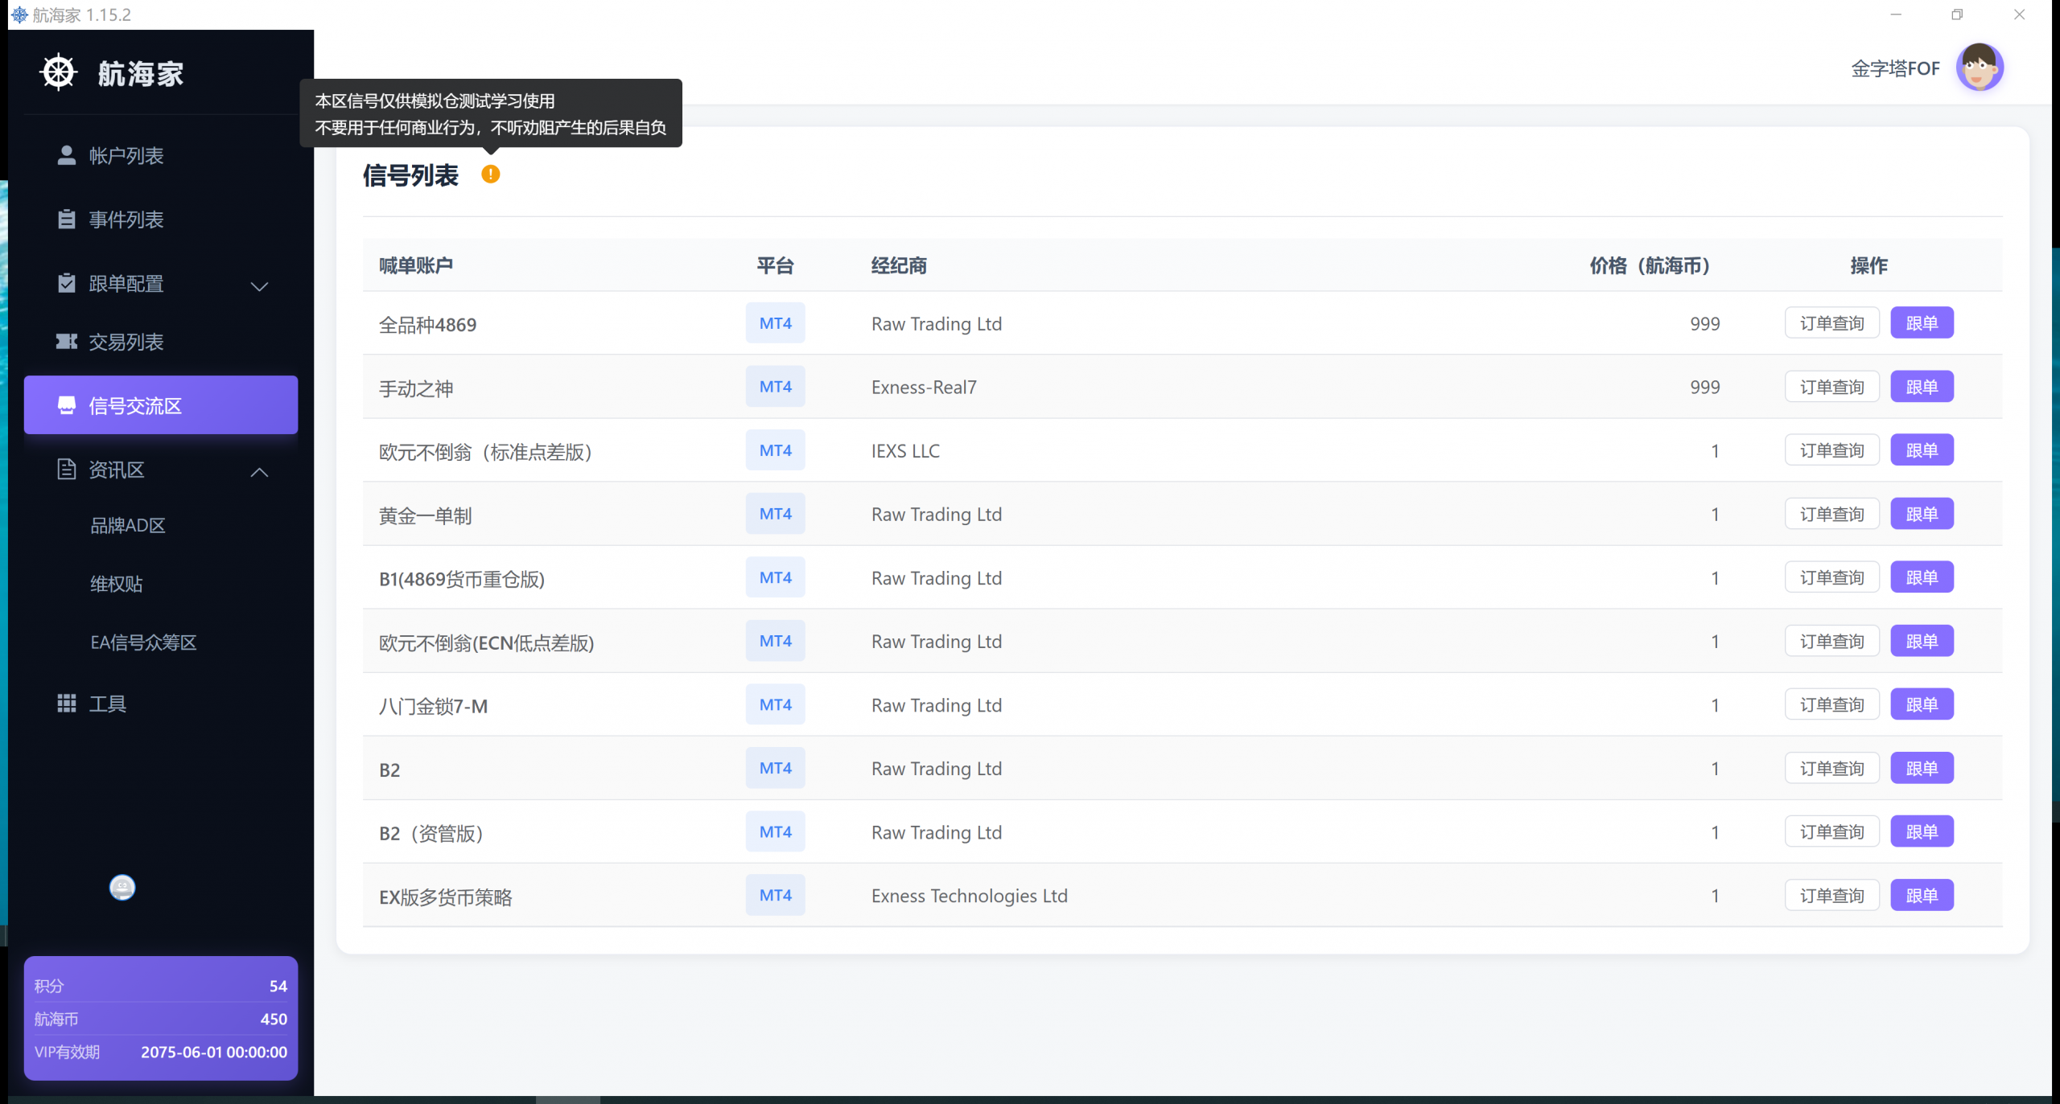Click the orange warning info icon
The image size is (2060, 1104).
point(490,174)
